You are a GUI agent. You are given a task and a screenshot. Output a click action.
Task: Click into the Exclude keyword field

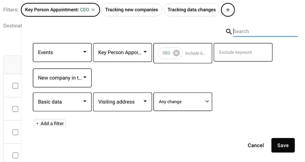(x=243, y=53)
